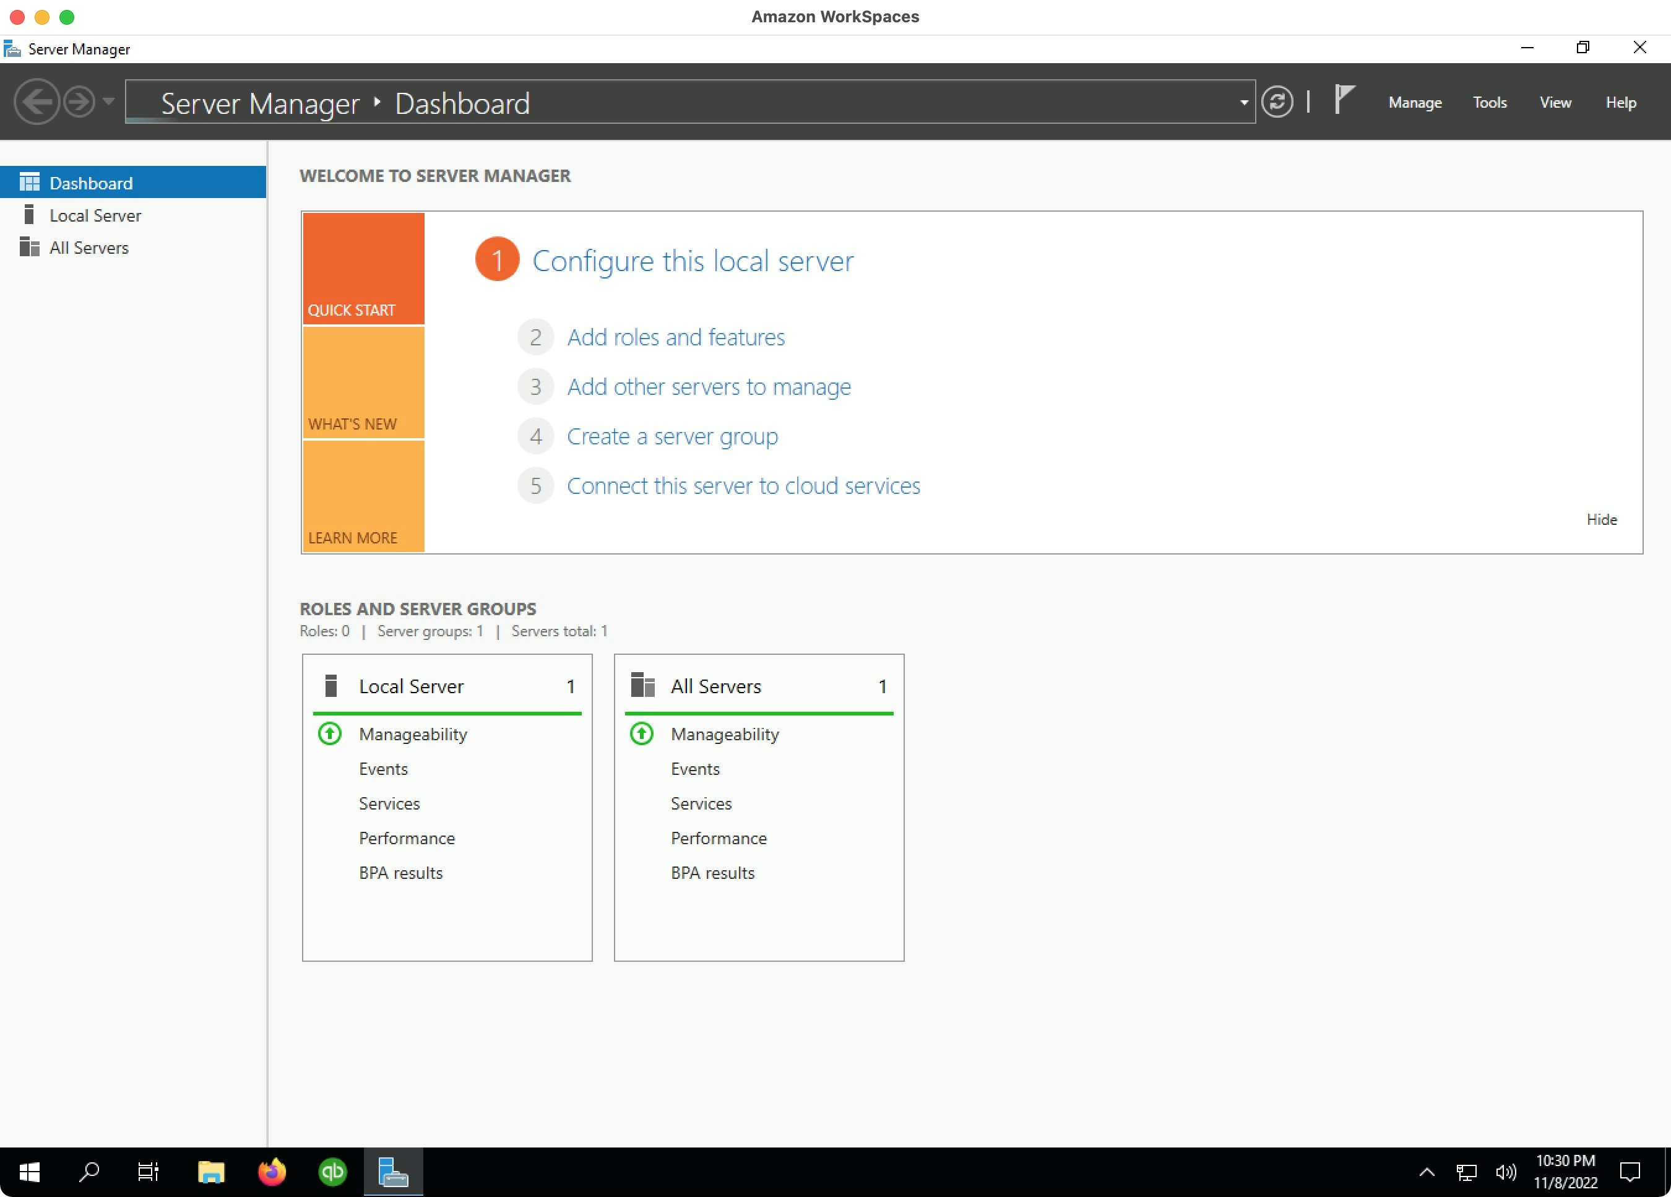
Task: Click the back navigation arrow
Action: click(36, 102)
